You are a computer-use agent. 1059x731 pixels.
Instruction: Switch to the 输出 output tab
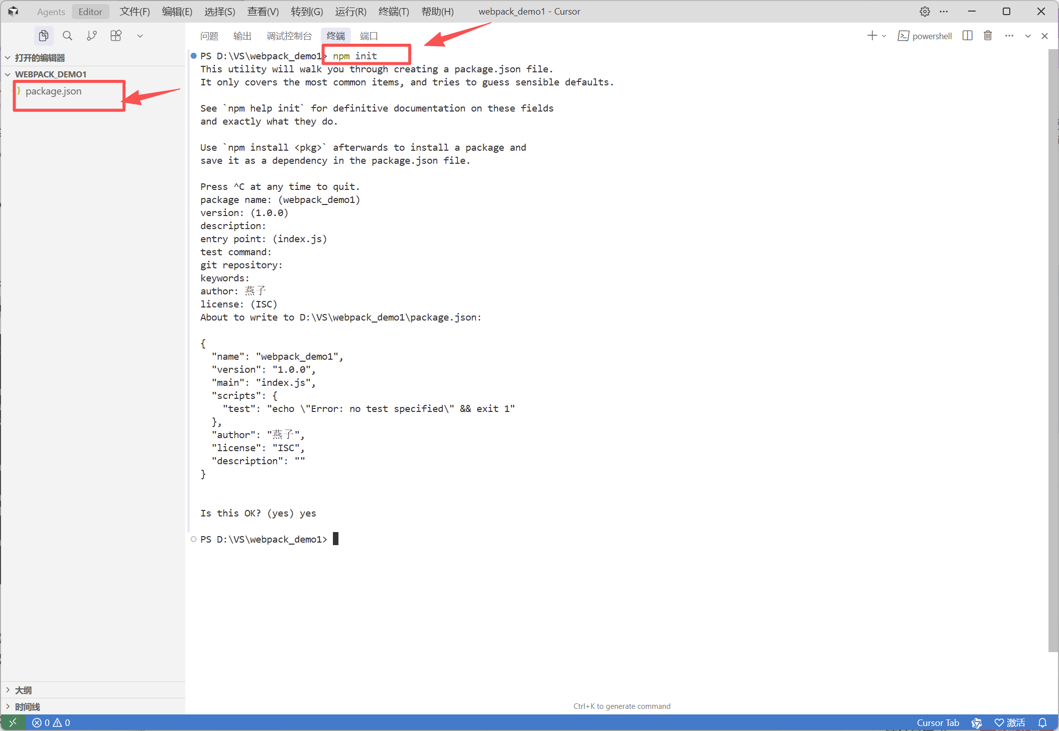point(242,36)
